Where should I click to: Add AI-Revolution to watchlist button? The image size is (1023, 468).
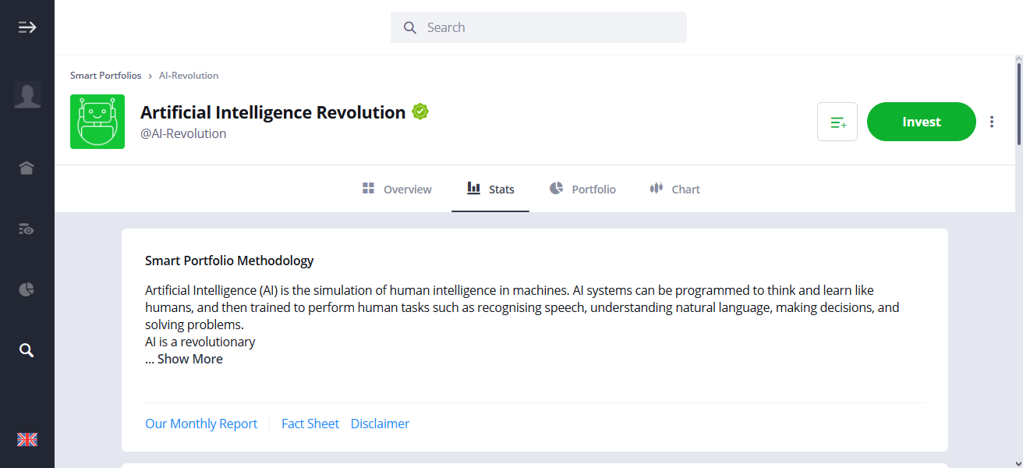[837, 122]
